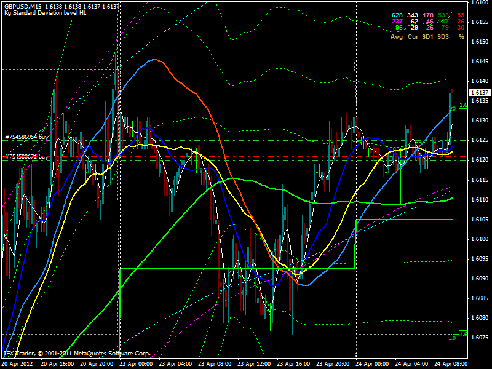
Task: Click the SD3 column header
Action: coord(443,37)
